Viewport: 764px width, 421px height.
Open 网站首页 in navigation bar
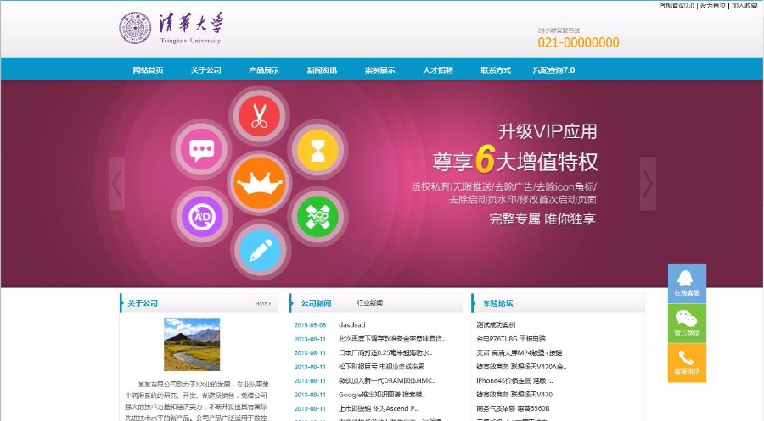coord(148,70)
